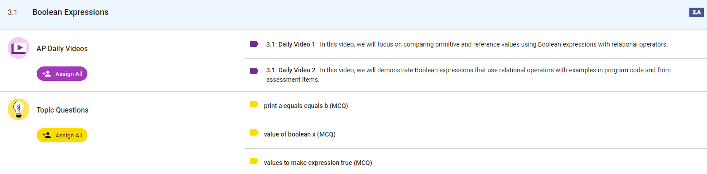The width and height of the screenshot is (707, 174).
Task: Click the purple tag icon for Daily Video 2
Action: (x=254, y=71)
